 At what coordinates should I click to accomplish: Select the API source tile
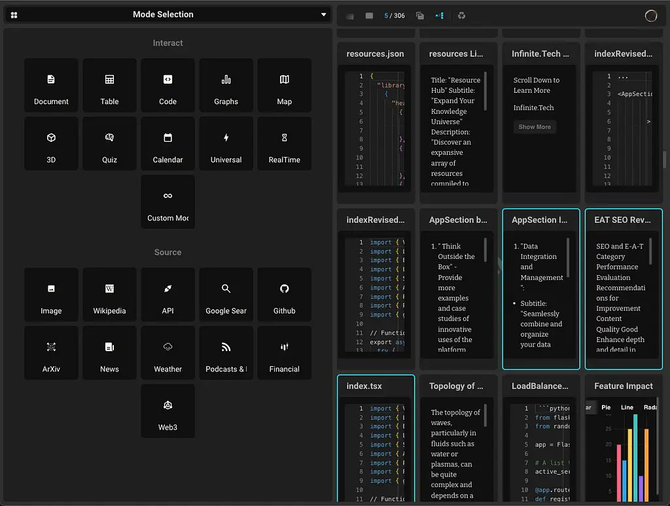[168, 295]
